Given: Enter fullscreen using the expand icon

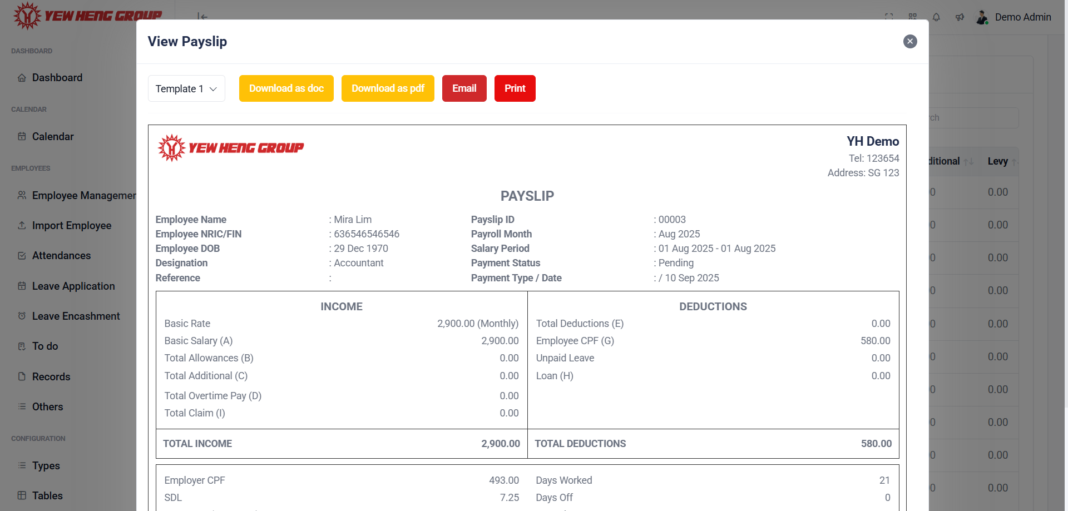Looking at the screenshot, I should [889, 17].
